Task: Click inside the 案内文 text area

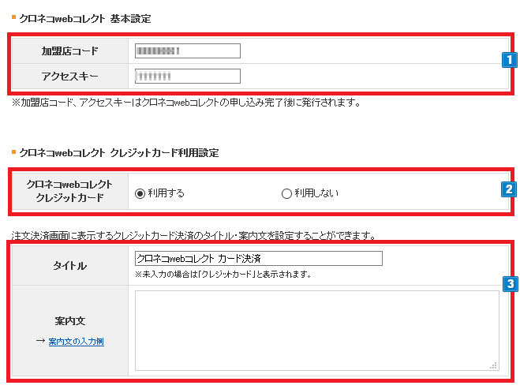Action: pos(317,331)
